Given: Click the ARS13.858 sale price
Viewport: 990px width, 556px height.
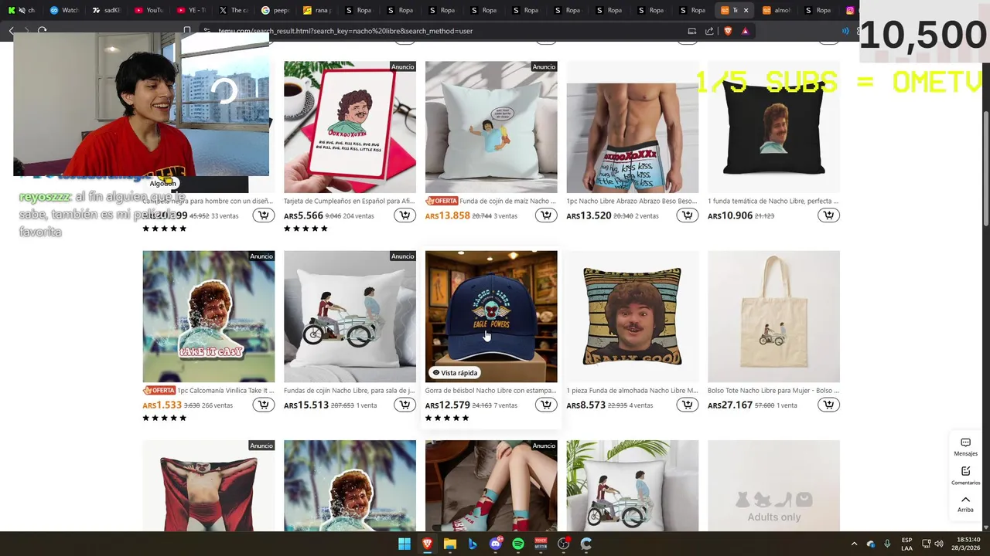Looking at the screenshot, I should click(x=447, y=215).
